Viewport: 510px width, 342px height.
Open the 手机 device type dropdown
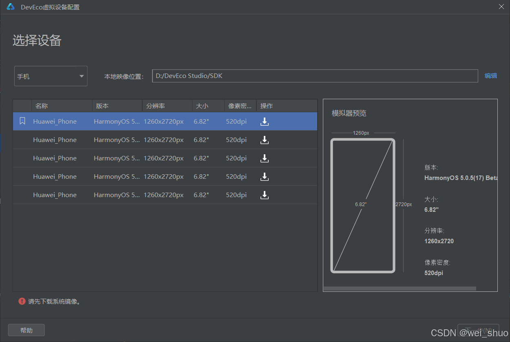click(51, 76)
